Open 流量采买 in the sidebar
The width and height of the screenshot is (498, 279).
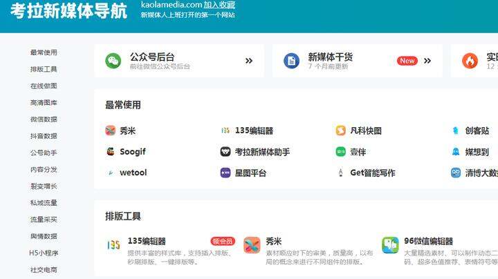pyautogui.click(x=44, y=220)
